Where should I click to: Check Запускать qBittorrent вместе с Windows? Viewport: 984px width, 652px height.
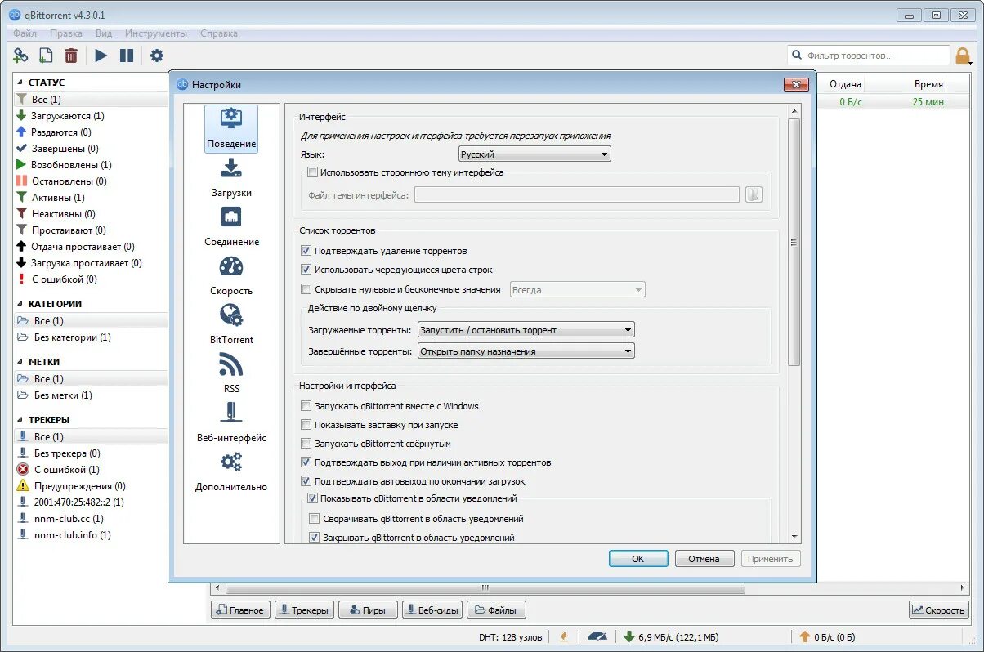click(x=306, y=406)
